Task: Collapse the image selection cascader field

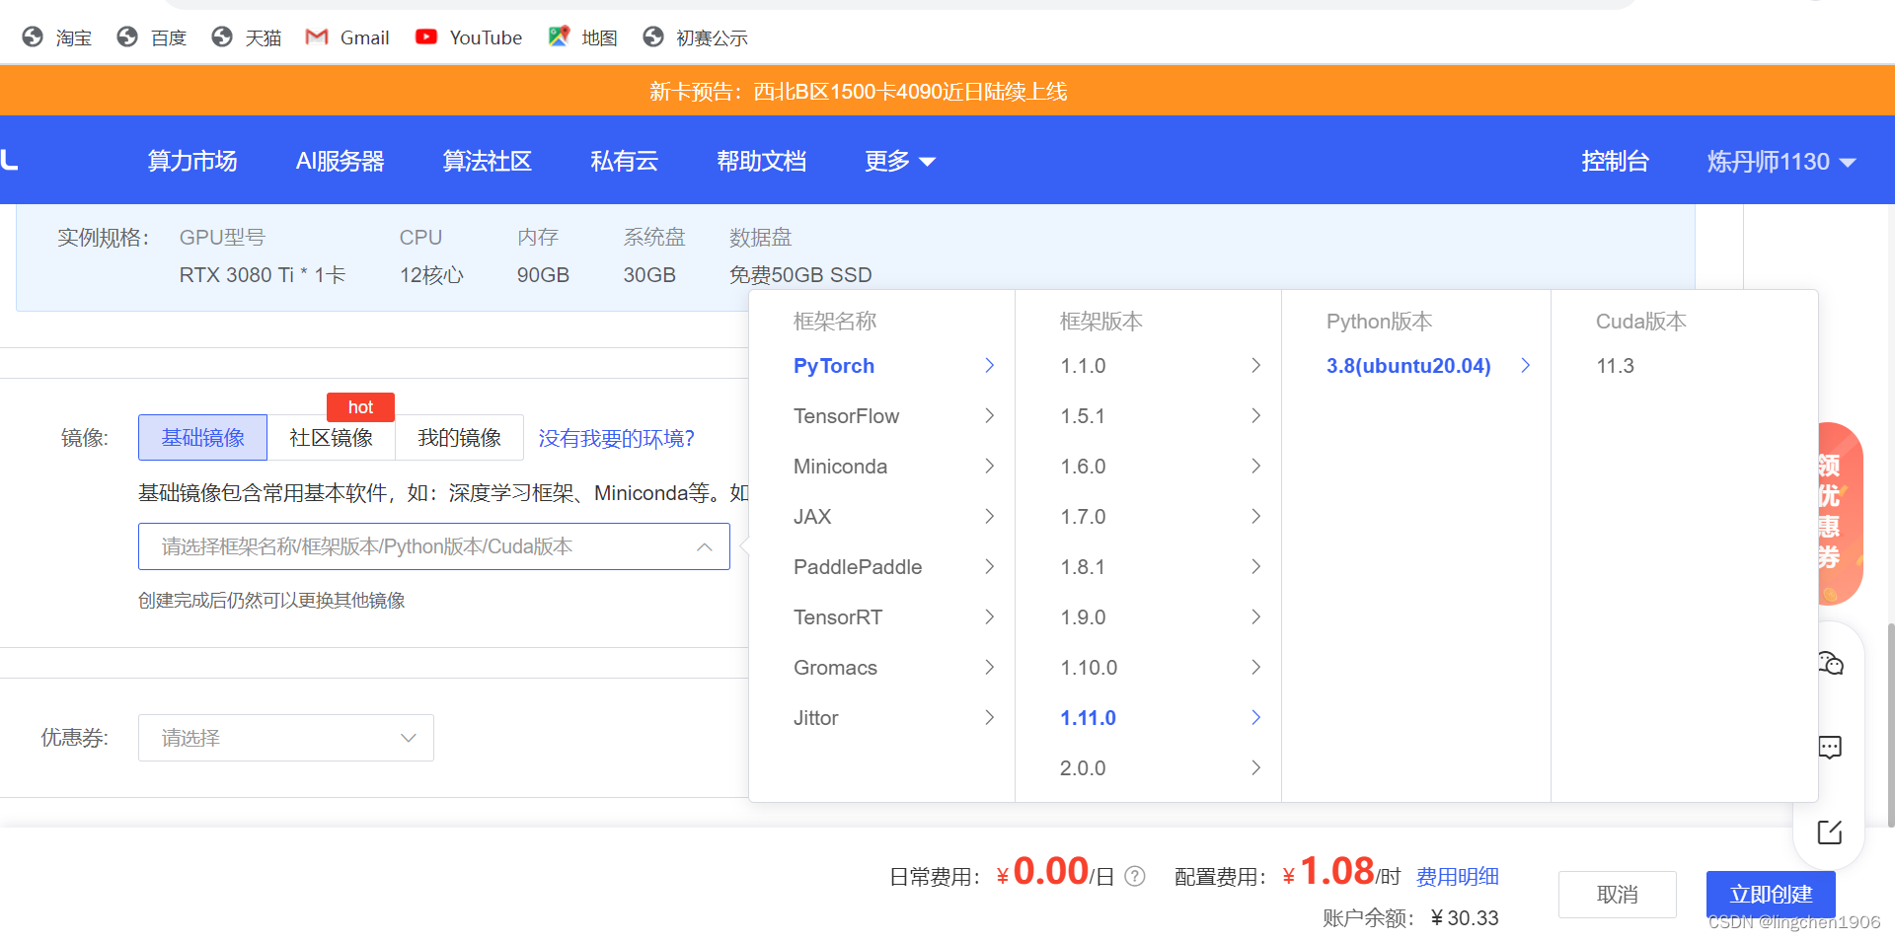Action: 434,546
